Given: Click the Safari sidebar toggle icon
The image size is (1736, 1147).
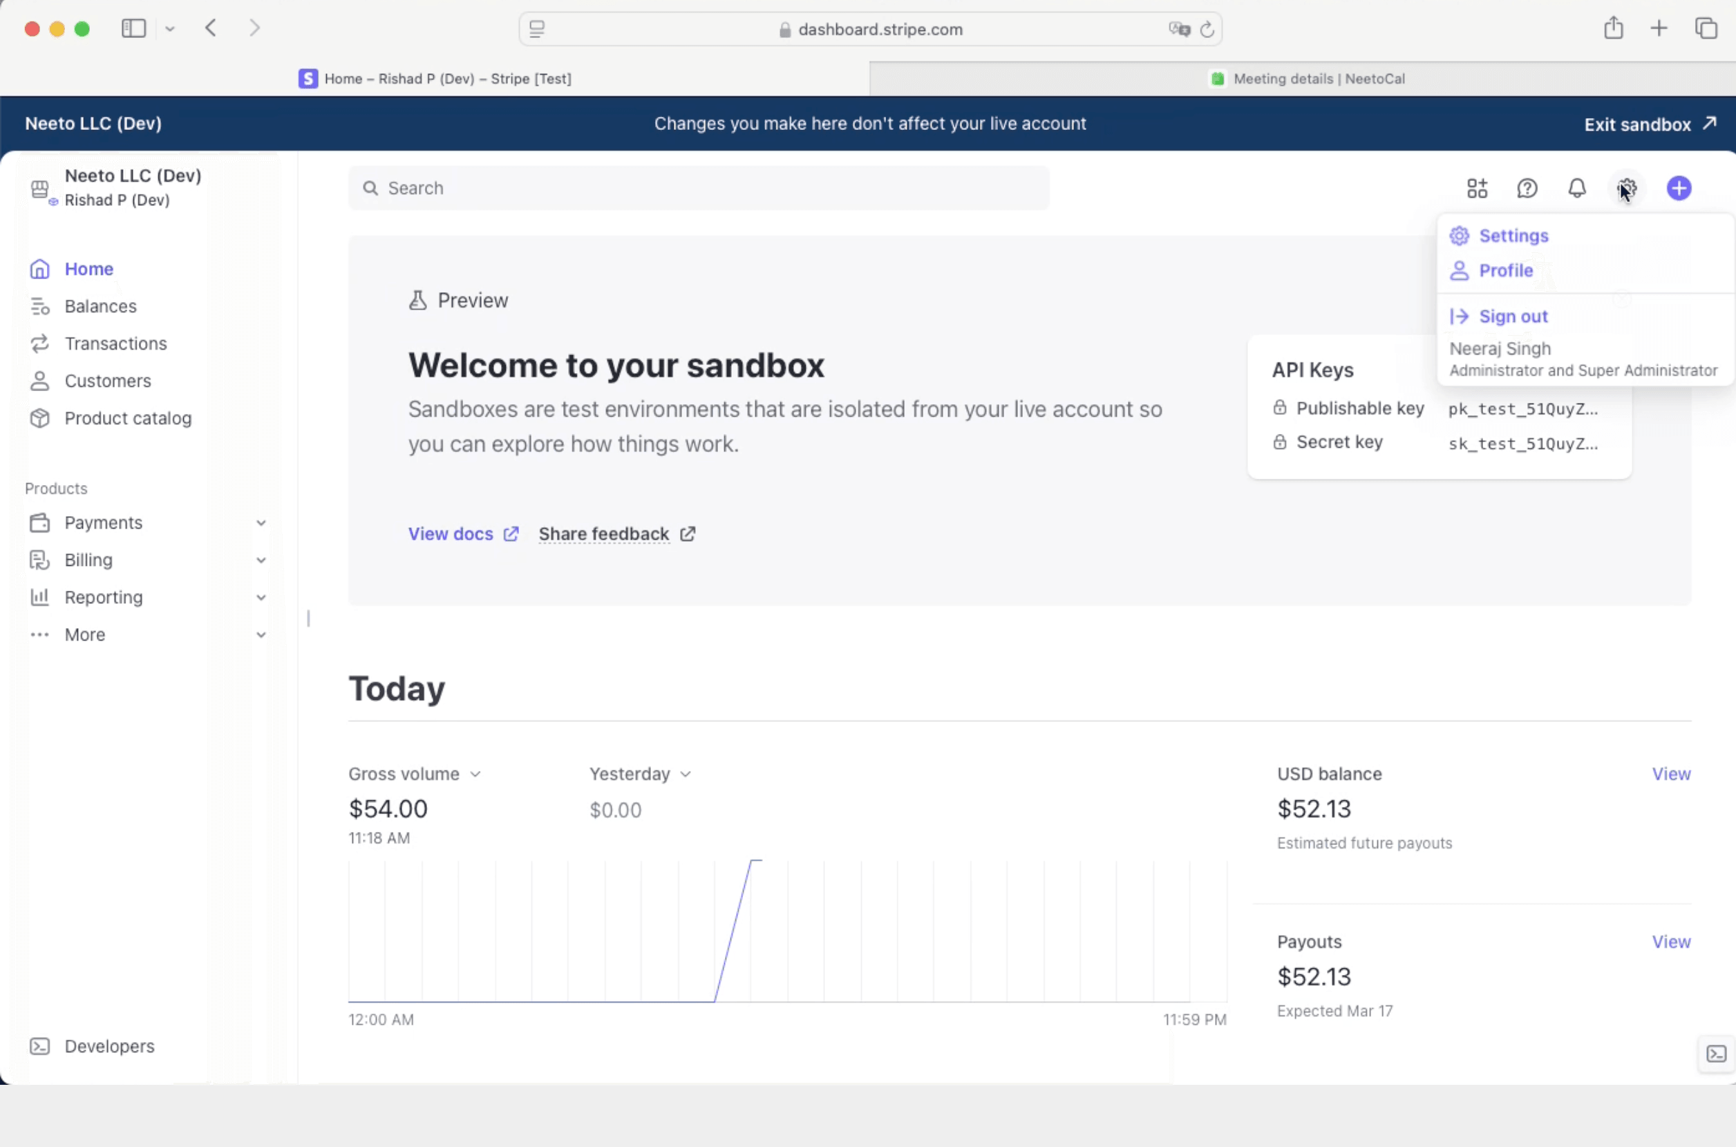Looking at the screenshot, I should coord(134,28).
